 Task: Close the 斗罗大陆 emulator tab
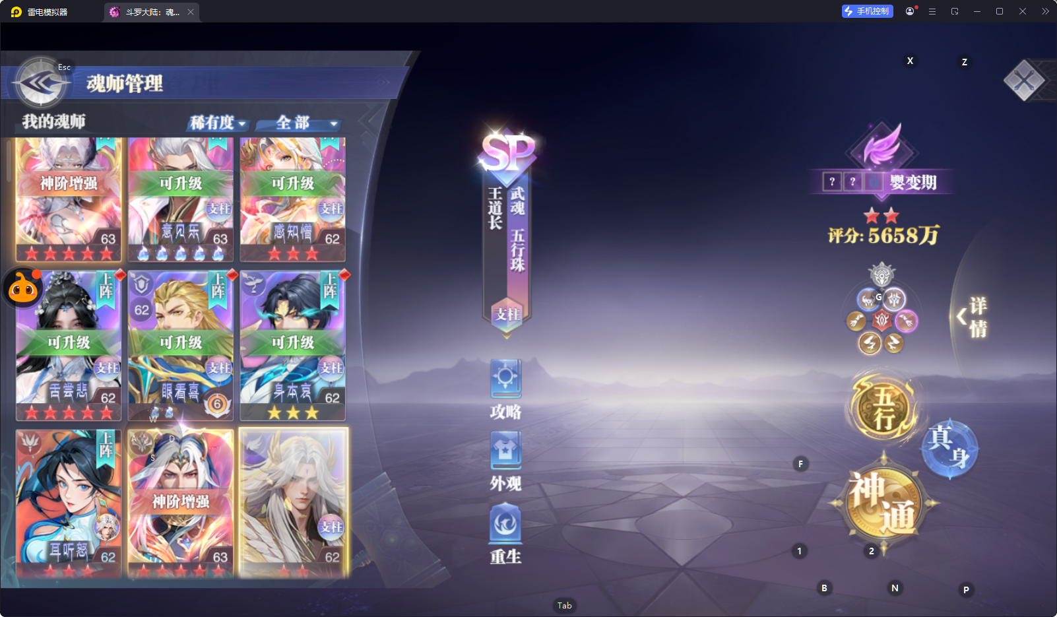191,12
